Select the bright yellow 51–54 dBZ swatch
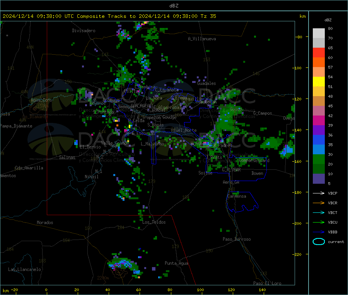The width and height of the screenshot is (348, 295). (x=319, y=82)
